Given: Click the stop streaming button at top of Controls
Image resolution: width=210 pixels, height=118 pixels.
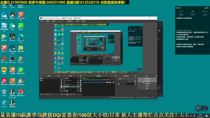Looking at the screenshot, I should [147, 79].
